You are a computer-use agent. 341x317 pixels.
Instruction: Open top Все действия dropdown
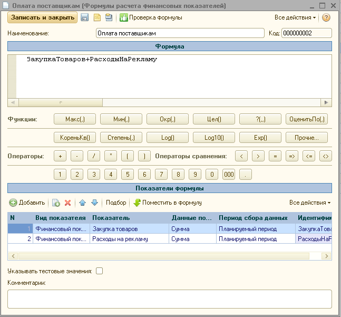(x=295, y=17)
